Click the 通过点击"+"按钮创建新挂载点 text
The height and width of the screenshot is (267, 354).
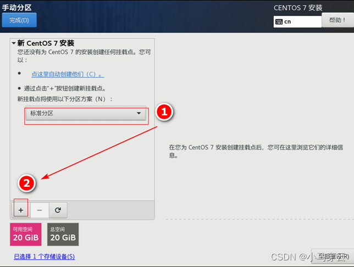click(65, 88)
